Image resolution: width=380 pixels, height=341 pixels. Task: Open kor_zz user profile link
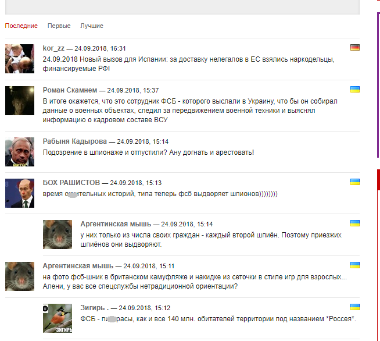pos(53,48)
